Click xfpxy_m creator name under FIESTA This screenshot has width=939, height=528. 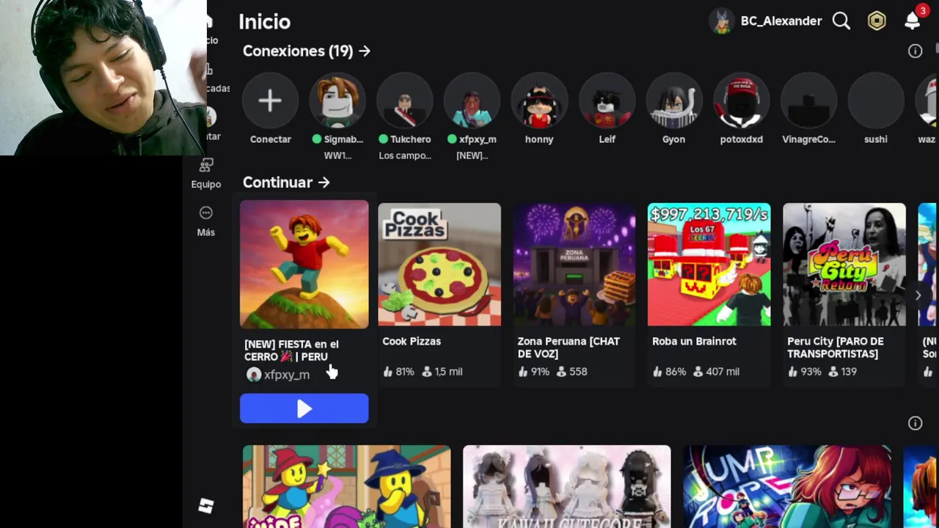coord(287,375)
